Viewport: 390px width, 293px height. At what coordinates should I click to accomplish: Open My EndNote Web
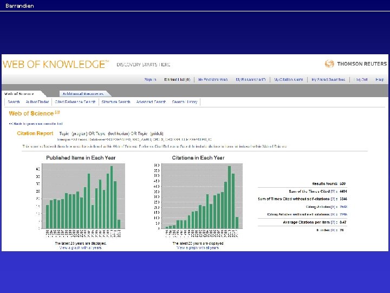pos(213,79)
